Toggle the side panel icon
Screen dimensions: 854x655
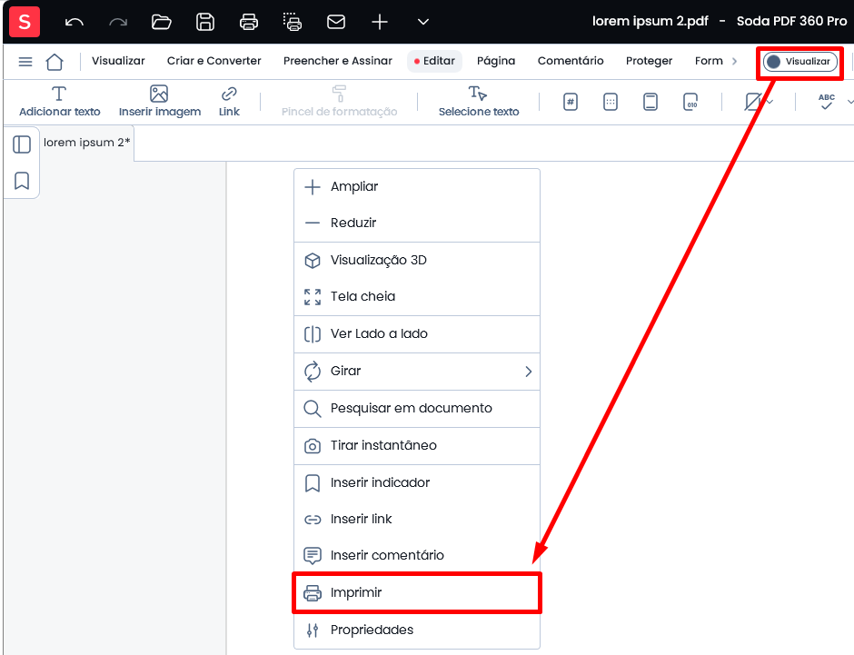coord(22,144)
